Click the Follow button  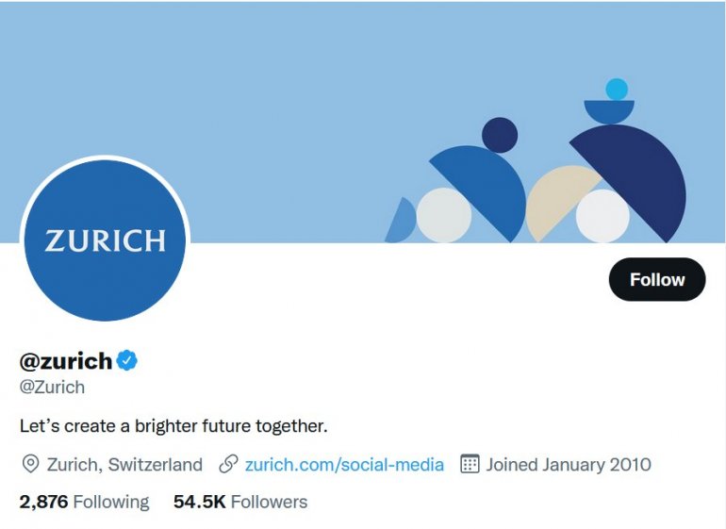point(656,279)
